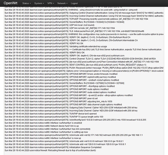This screenshot has height=155, width=168.
Task: Click the 'Initialization Sequence Completed' log line
Action: point(53,147)
